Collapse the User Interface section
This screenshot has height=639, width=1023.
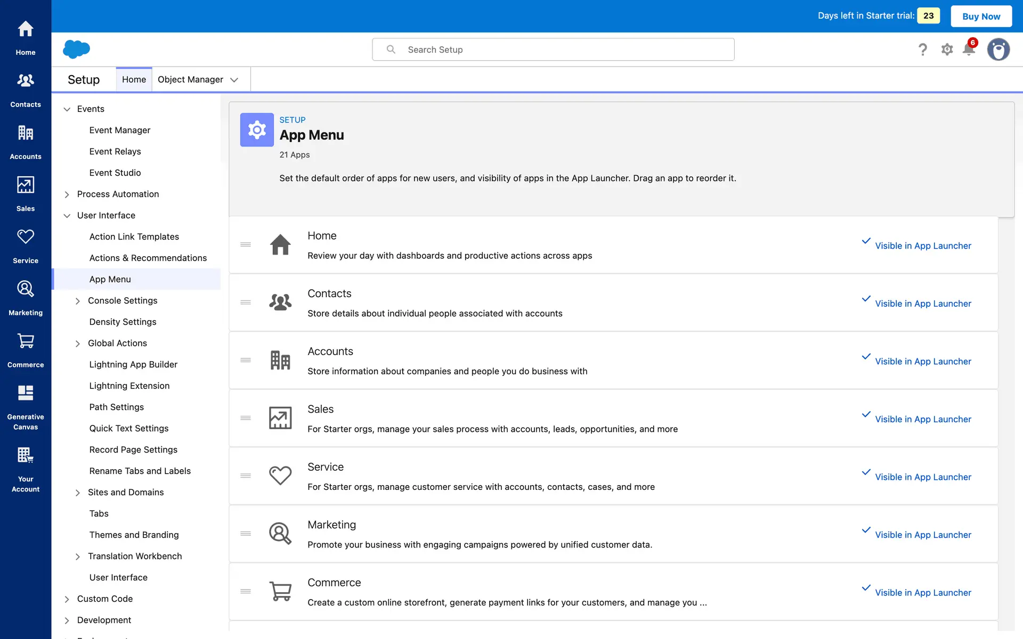(x=67, y=216)
